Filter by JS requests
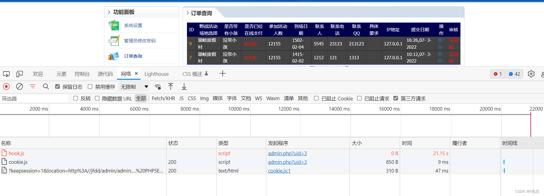544x196 pixels. pos(181,98)
